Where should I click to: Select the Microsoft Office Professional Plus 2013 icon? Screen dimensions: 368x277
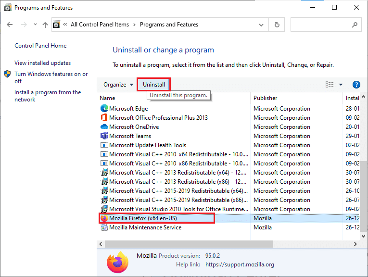pos(104,117)
